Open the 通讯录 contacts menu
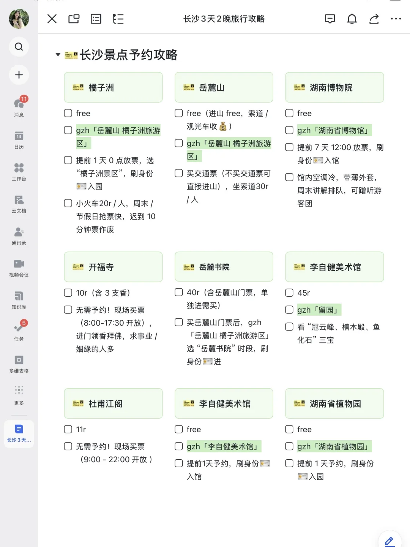The image size is (410, 547). coord(19,235)
